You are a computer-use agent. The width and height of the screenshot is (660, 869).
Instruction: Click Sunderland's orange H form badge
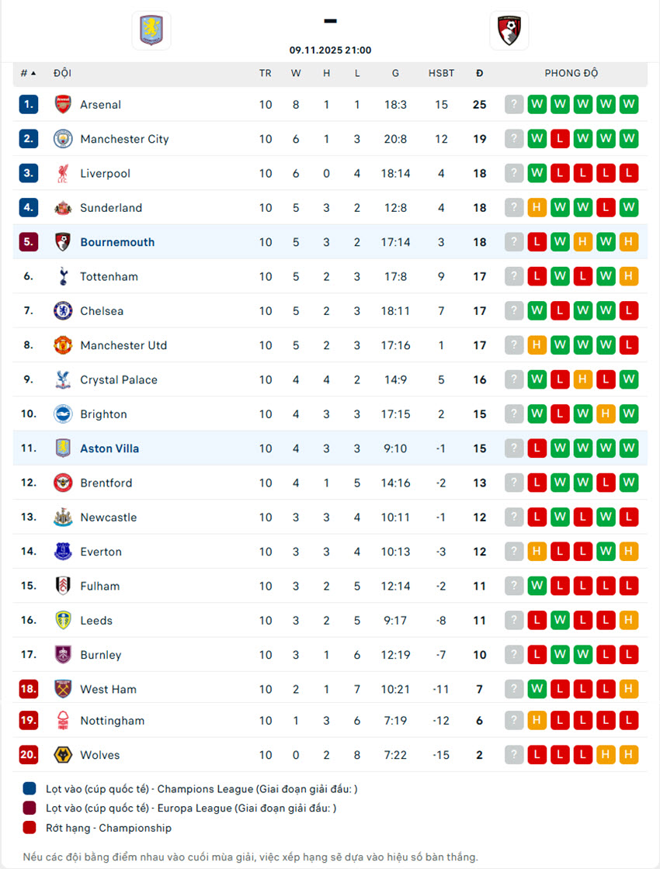coord(537,208)
